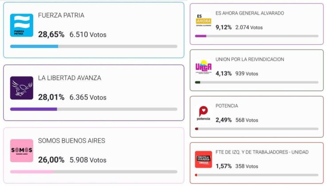Click the FTE de Izq. y de Trabajadores title

click(262, 152)
